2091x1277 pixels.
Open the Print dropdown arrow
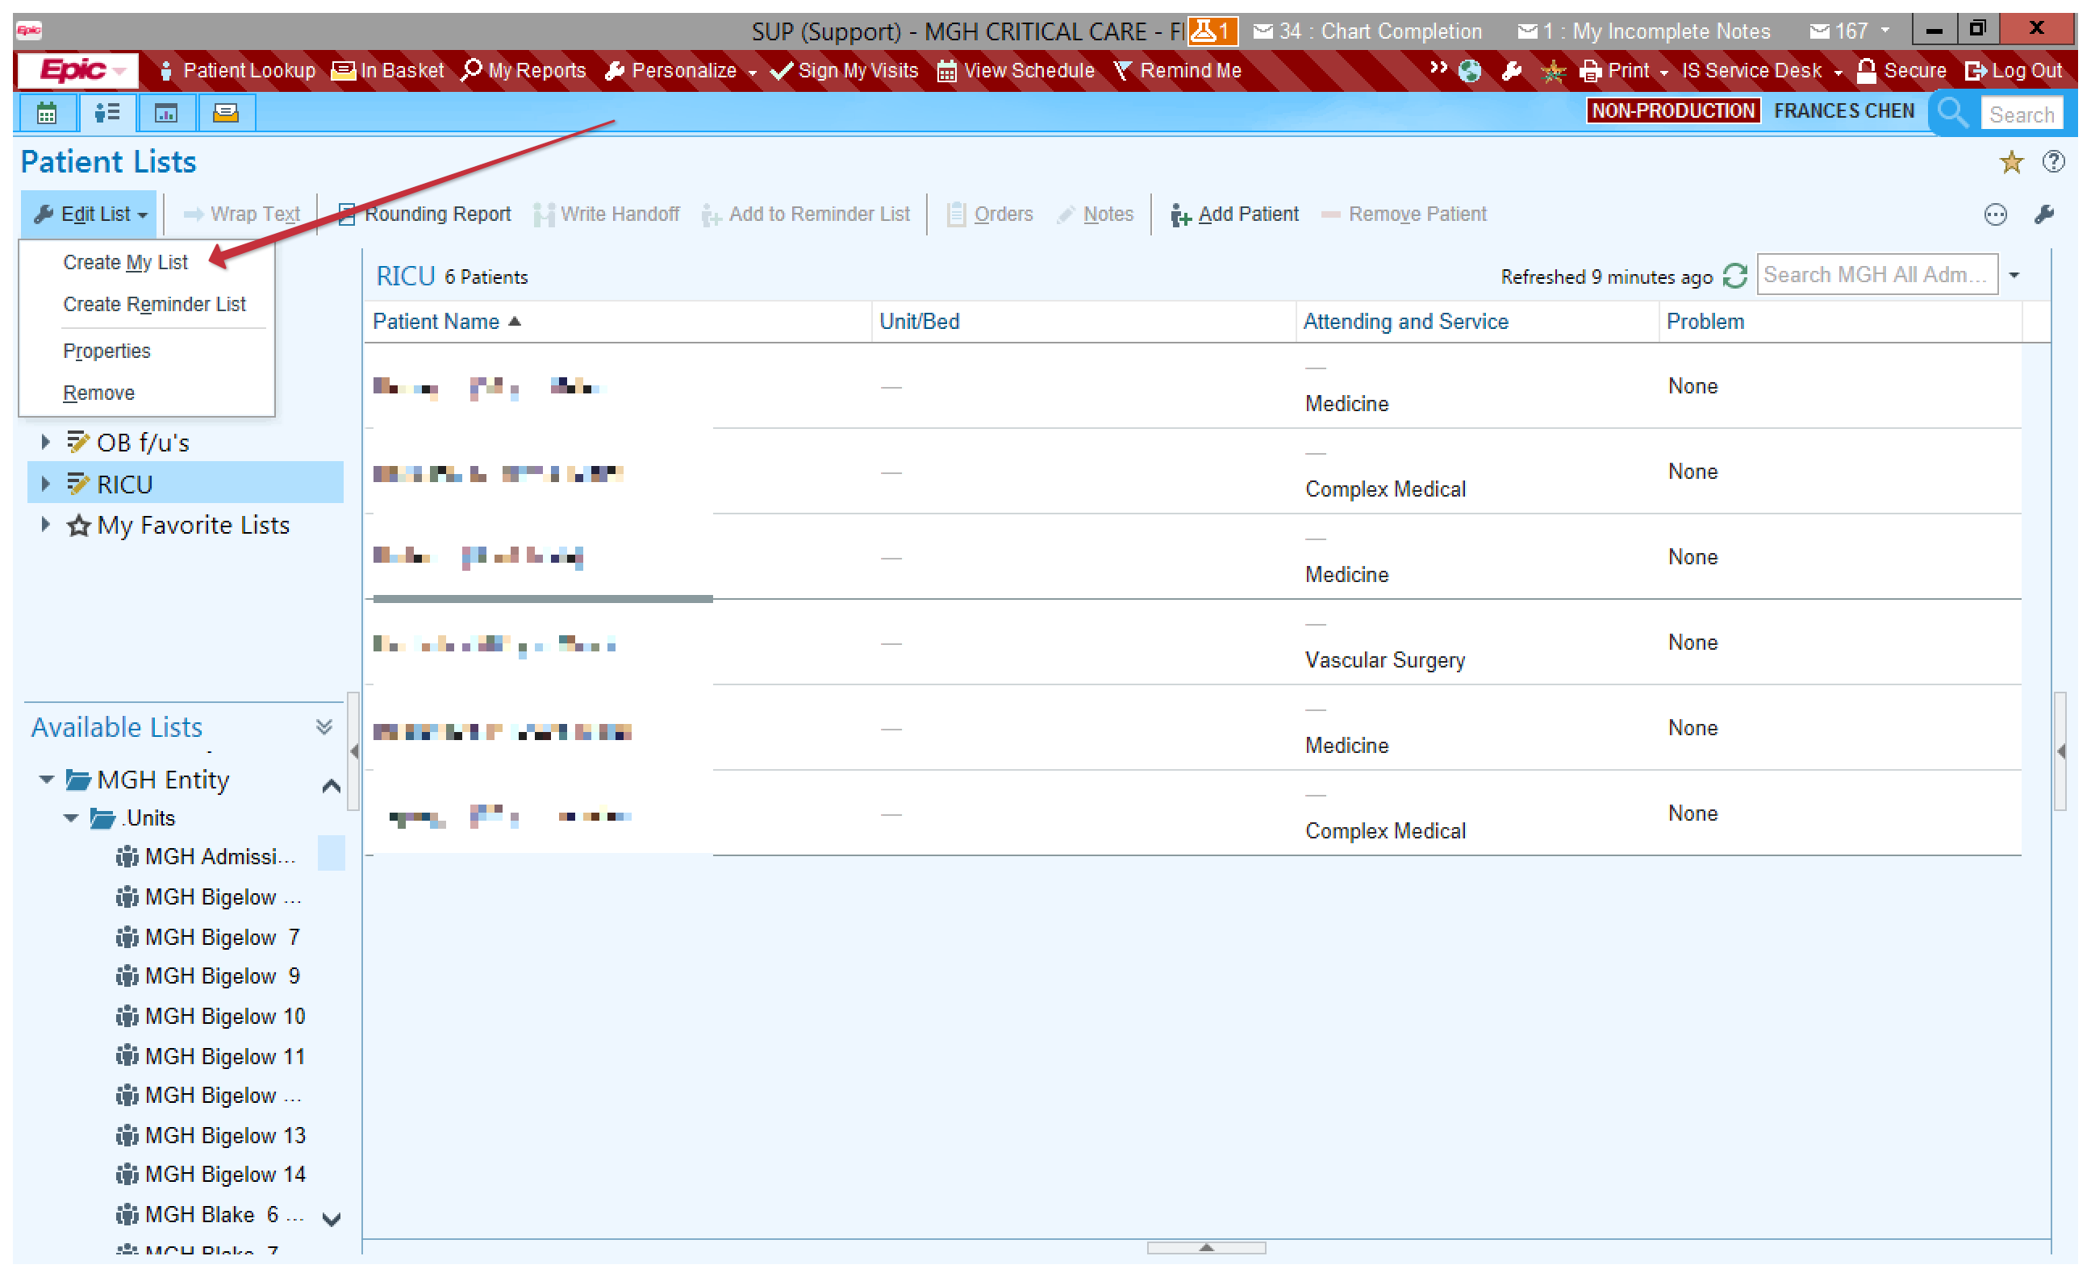tap(1664, 73)
